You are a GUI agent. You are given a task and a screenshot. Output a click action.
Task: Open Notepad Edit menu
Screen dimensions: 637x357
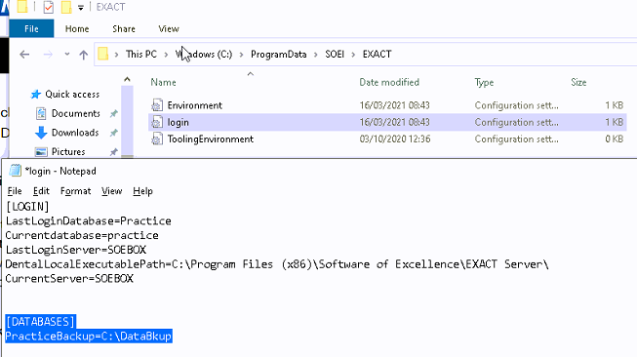tap(41, 191)
